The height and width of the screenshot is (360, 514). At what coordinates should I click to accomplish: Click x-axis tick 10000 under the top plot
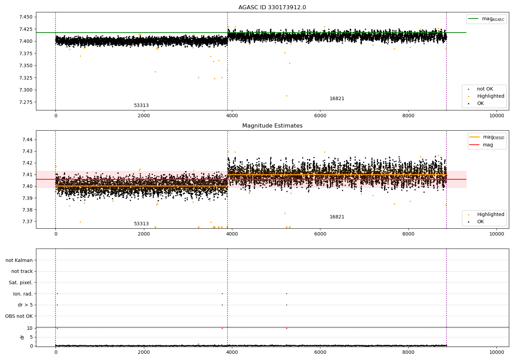point(497,116)
